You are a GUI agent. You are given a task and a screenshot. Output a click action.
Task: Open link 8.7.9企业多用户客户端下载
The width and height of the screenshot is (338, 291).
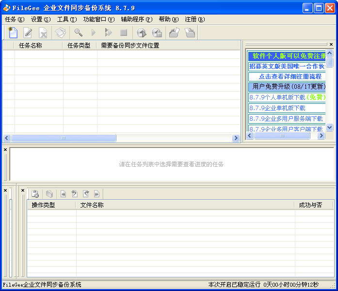[x=287, y=129]
